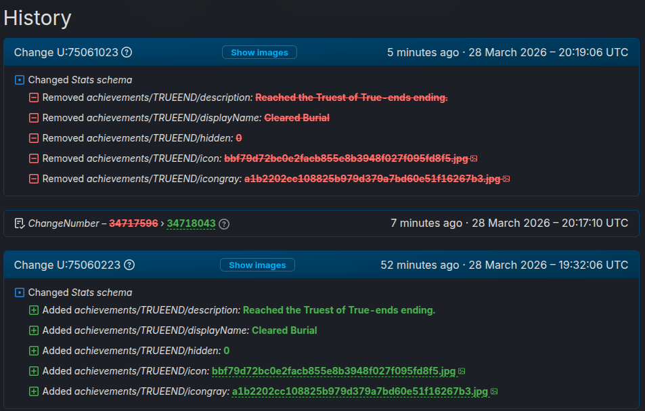Click the Change U:75061023 title
The height and width of the screenshot is (411, 645).
pyautogui.click(x=66, y=52)
